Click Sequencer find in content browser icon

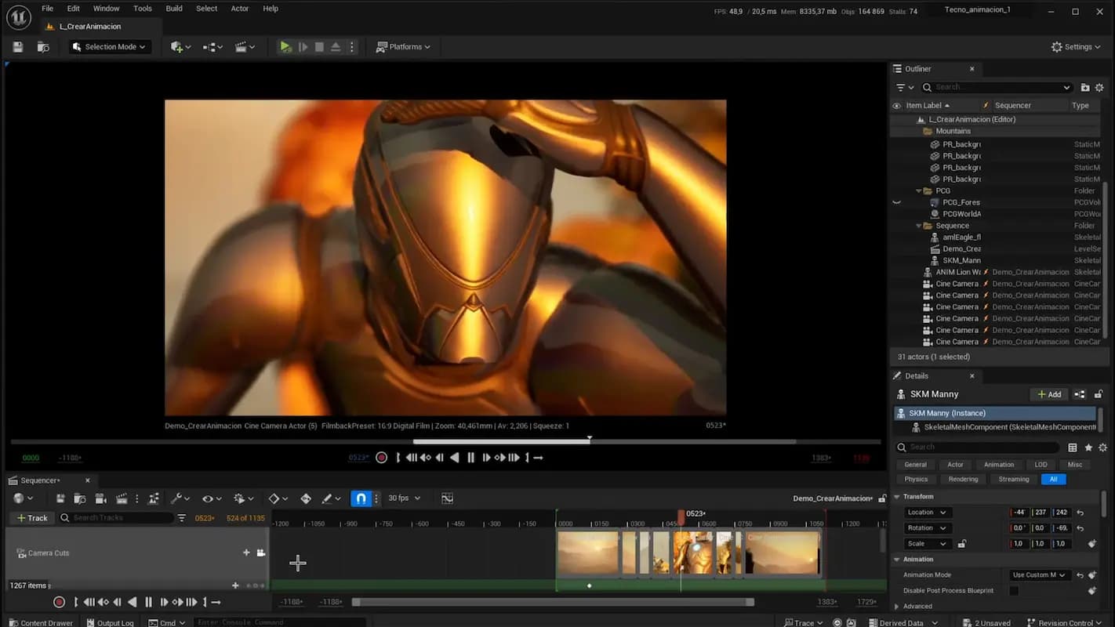[x=80, y=498]
